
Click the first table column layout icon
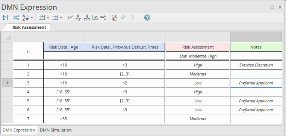[x=42, y=18]
